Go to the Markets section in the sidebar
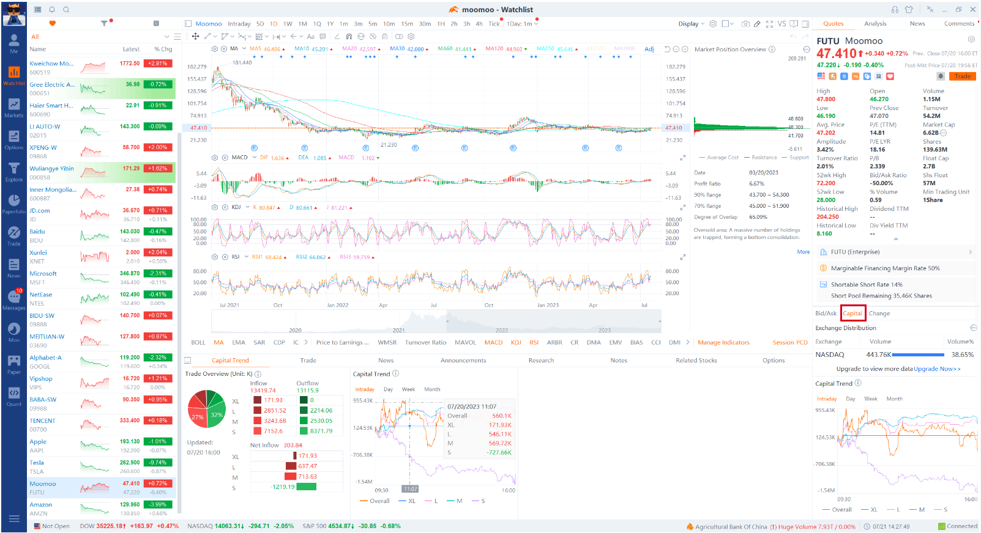981x533 pixels. (13, 108)
